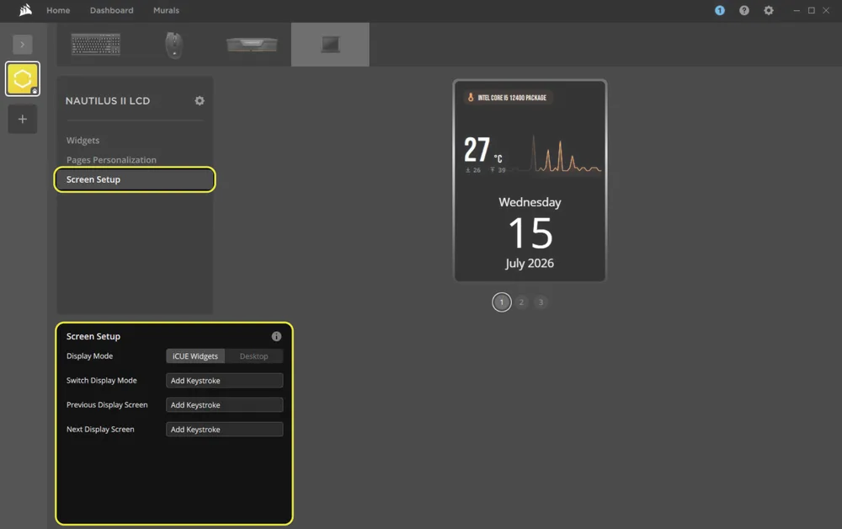Click the Screen Setup info icon

(x=276, y=336)
